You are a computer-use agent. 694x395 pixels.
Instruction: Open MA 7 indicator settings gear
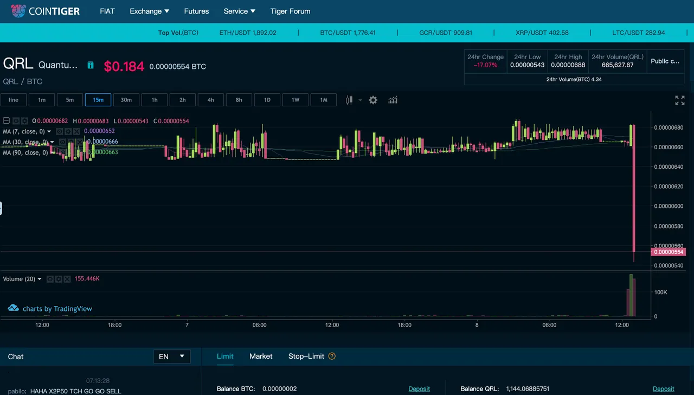coord(68,131)
